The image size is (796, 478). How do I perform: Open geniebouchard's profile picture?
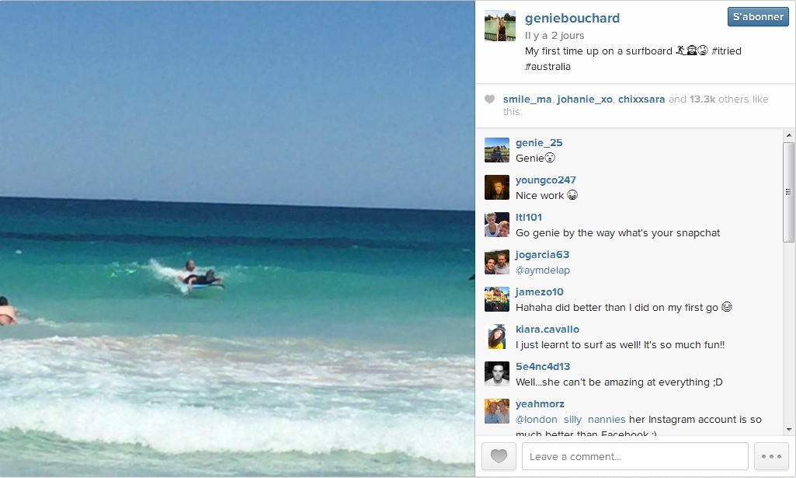tap(500, 26)
